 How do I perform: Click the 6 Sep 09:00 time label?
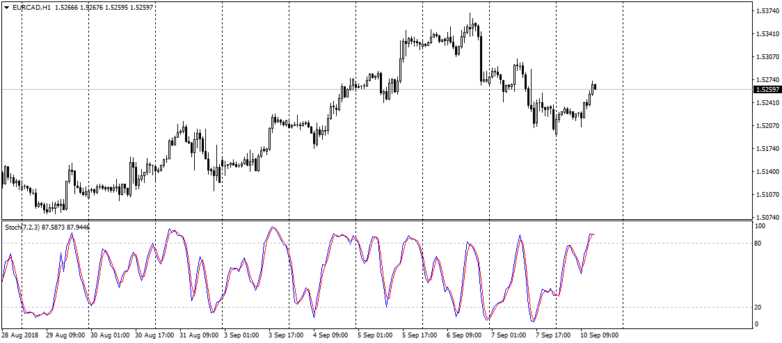(464, 335)
